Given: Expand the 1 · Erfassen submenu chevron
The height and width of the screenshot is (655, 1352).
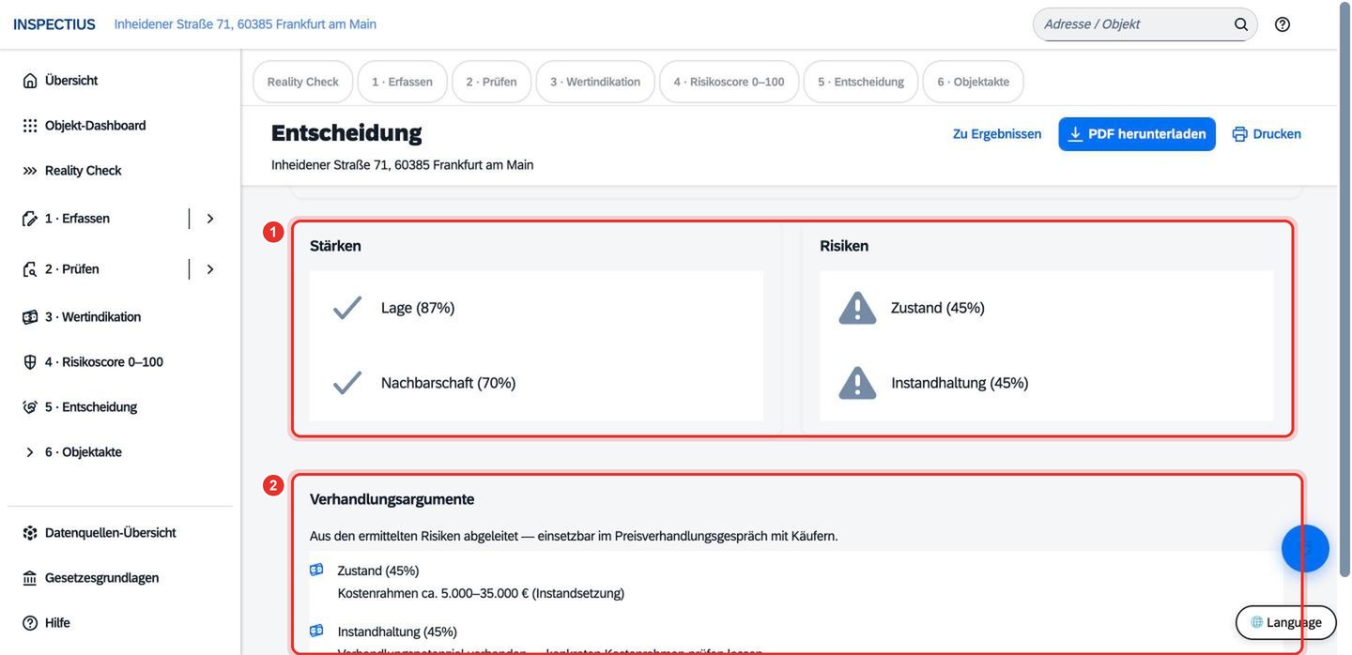Looking at the screenshot, I should [210, 219].
